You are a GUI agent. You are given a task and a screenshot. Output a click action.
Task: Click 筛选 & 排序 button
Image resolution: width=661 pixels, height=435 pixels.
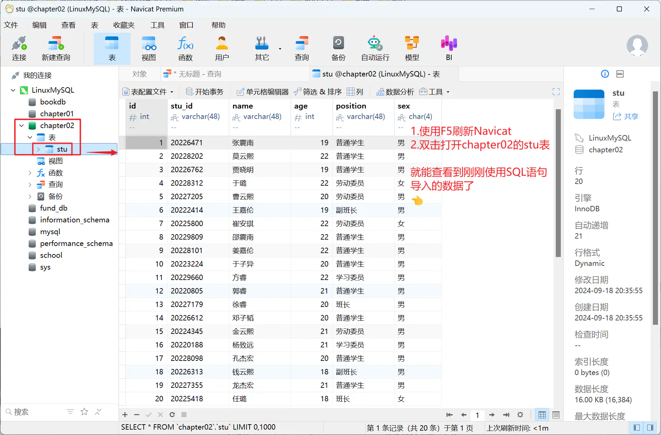pyautogui.click(x=318, y=92)
